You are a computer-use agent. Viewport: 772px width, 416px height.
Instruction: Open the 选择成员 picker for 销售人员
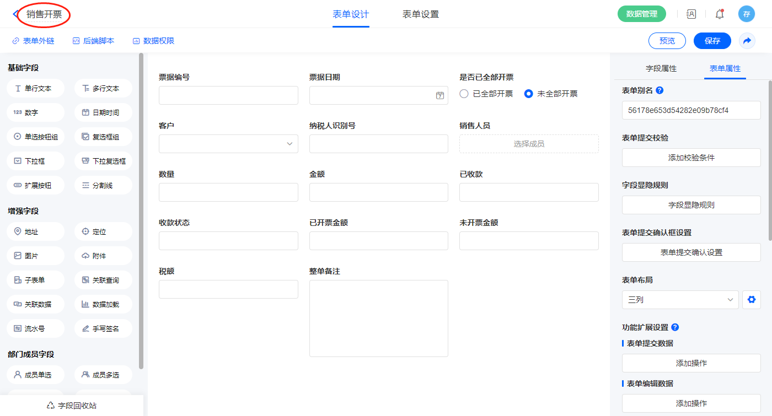(529, 144)
